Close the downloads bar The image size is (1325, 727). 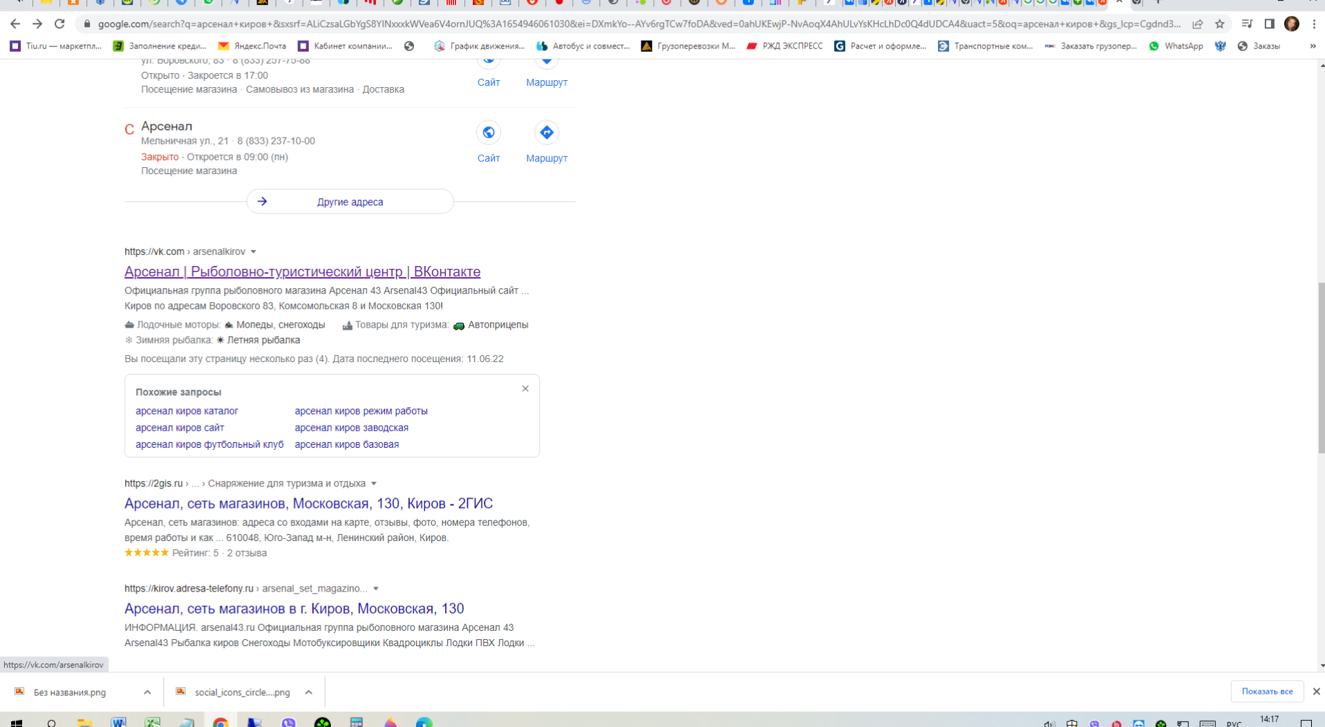tap(1316, 692)
